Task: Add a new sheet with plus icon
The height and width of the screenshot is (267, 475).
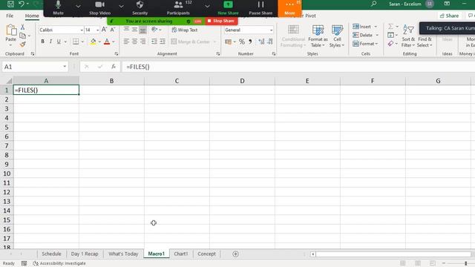Action: pos(235,254)
